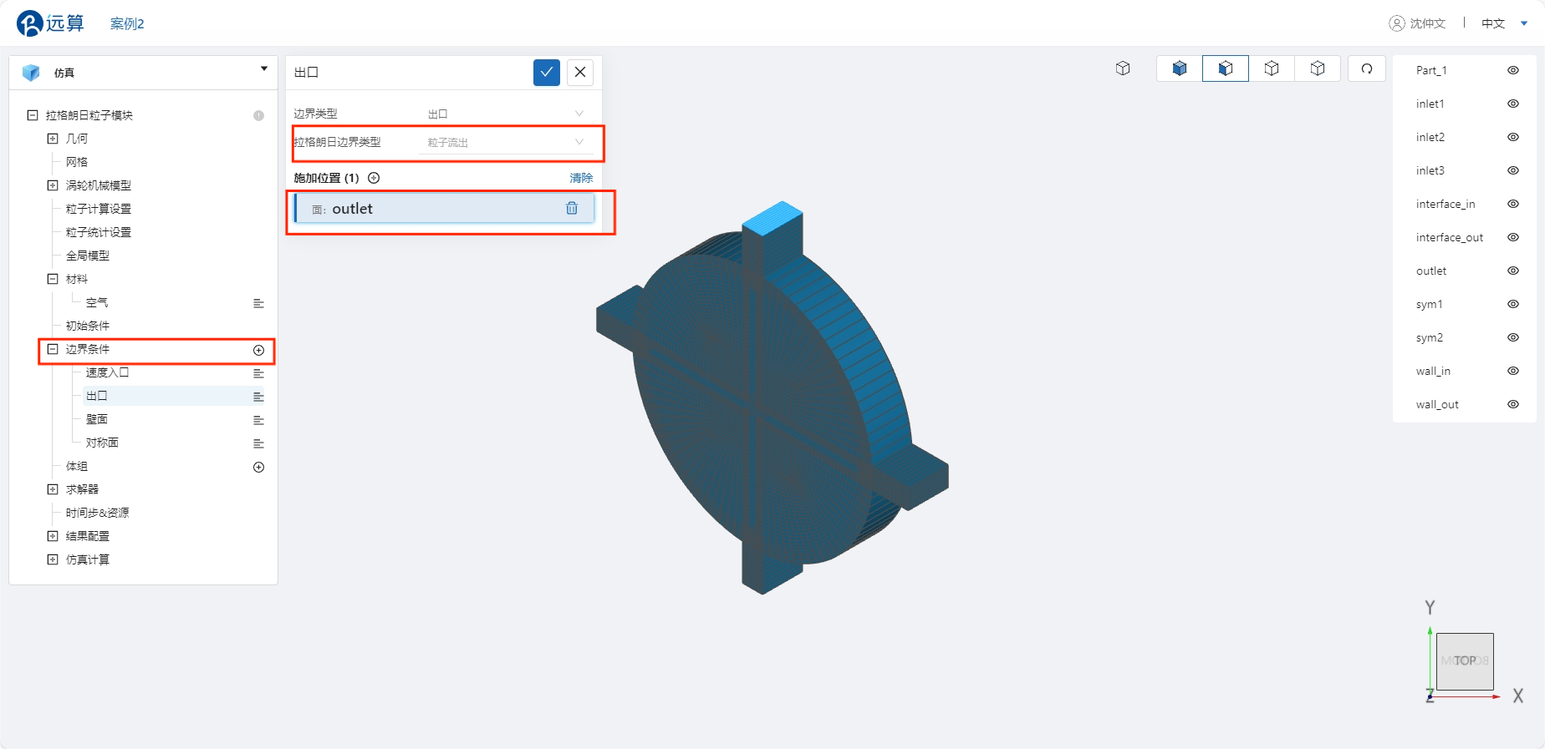The height and width of the screenshot is (749, 1545).
Task: Toggle visibility of inlet2
Action: pyautogui.click(x=1513, y=137)
